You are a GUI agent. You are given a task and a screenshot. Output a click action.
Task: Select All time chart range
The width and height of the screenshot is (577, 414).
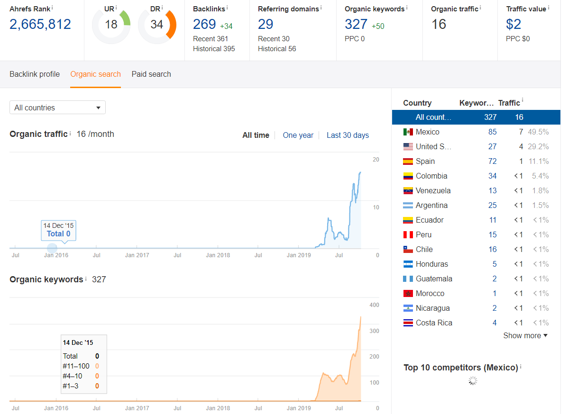(x=256, y=135)
